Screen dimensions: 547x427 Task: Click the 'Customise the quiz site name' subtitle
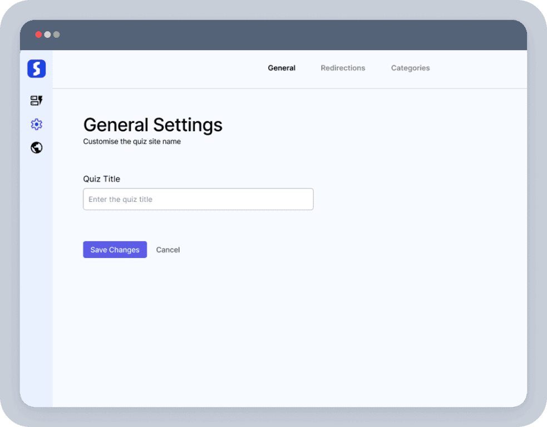point(132,142)
